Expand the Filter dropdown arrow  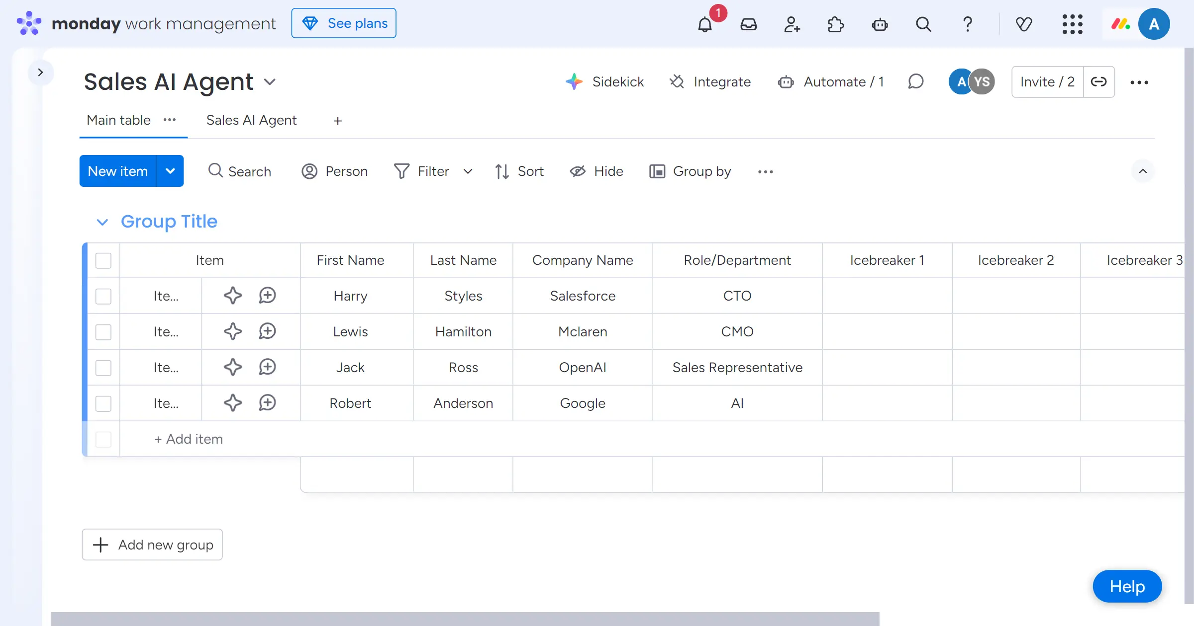[x=468, y=171]
